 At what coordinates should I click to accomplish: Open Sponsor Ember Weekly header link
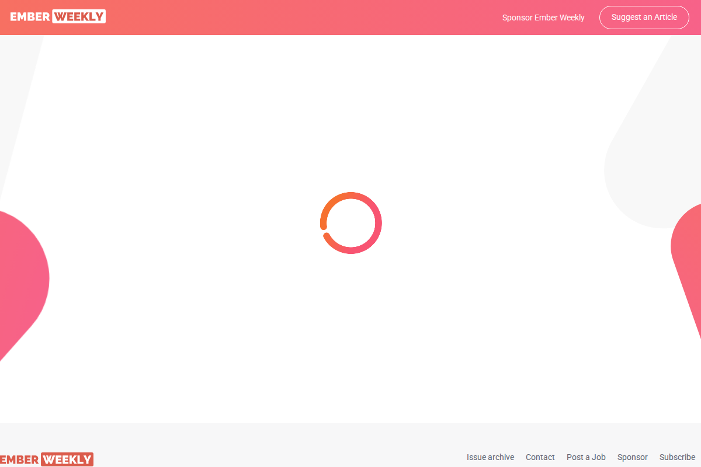click(x=543, y=18)
